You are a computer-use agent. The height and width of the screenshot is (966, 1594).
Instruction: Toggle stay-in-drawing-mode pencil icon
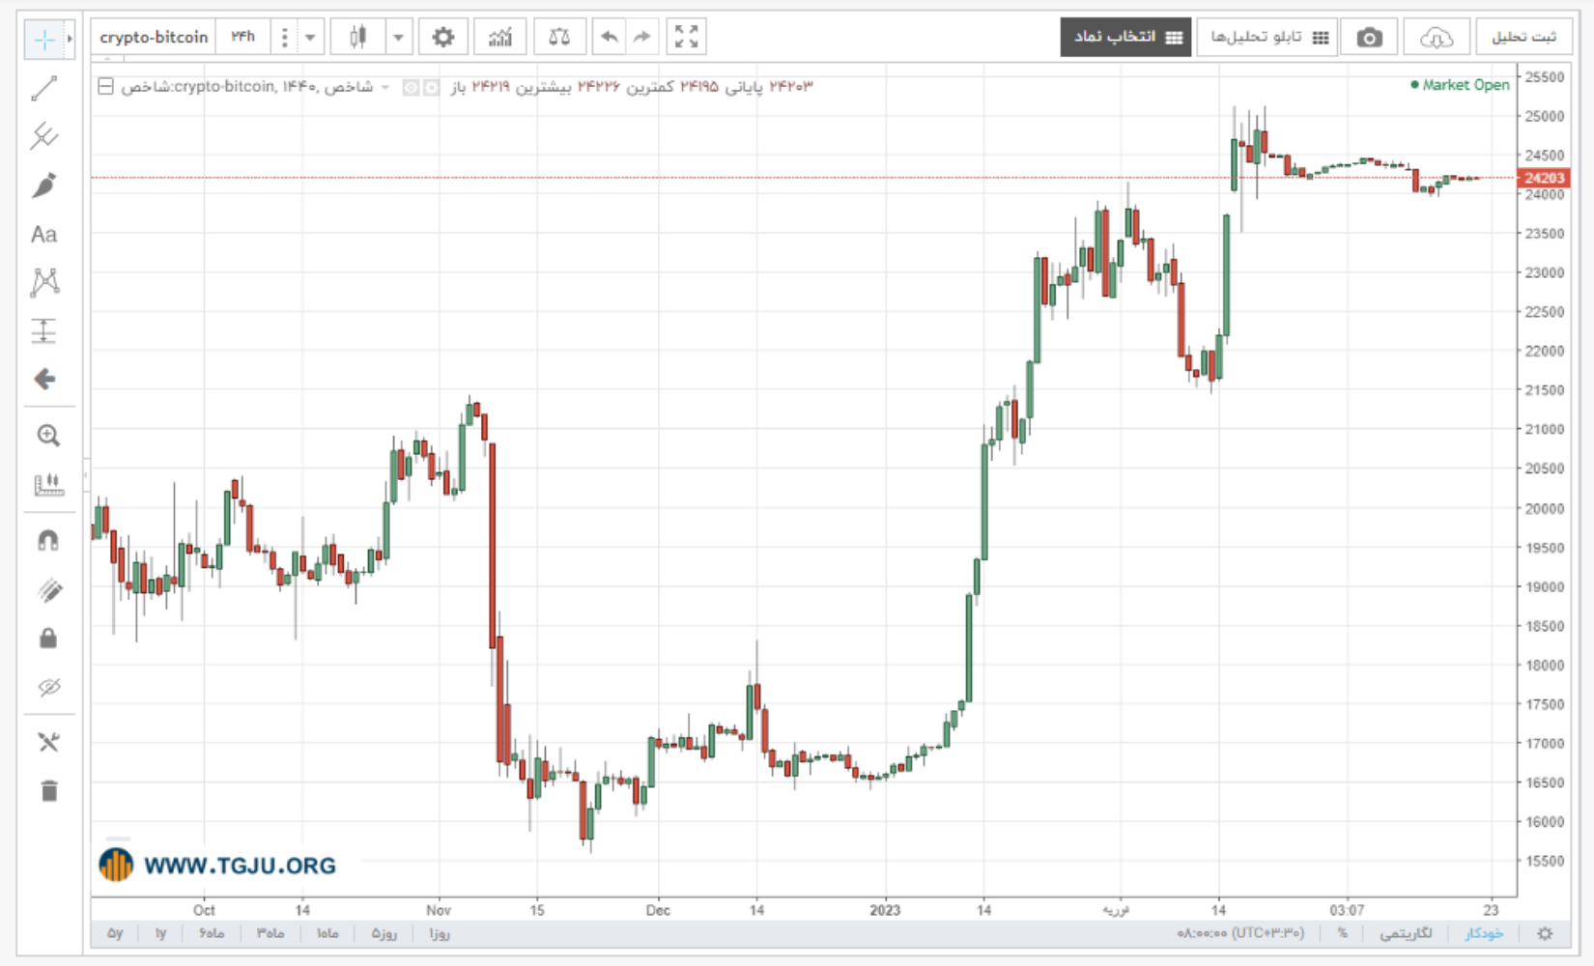coord(48,589)
